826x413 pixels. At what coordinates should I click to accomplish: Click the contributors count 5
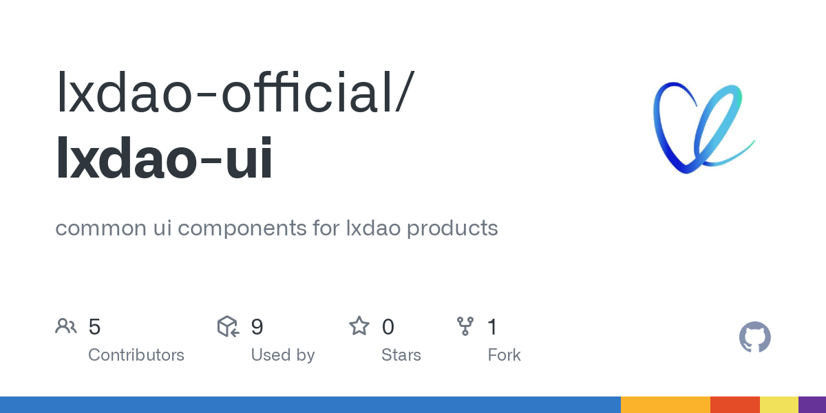point(94,327)
